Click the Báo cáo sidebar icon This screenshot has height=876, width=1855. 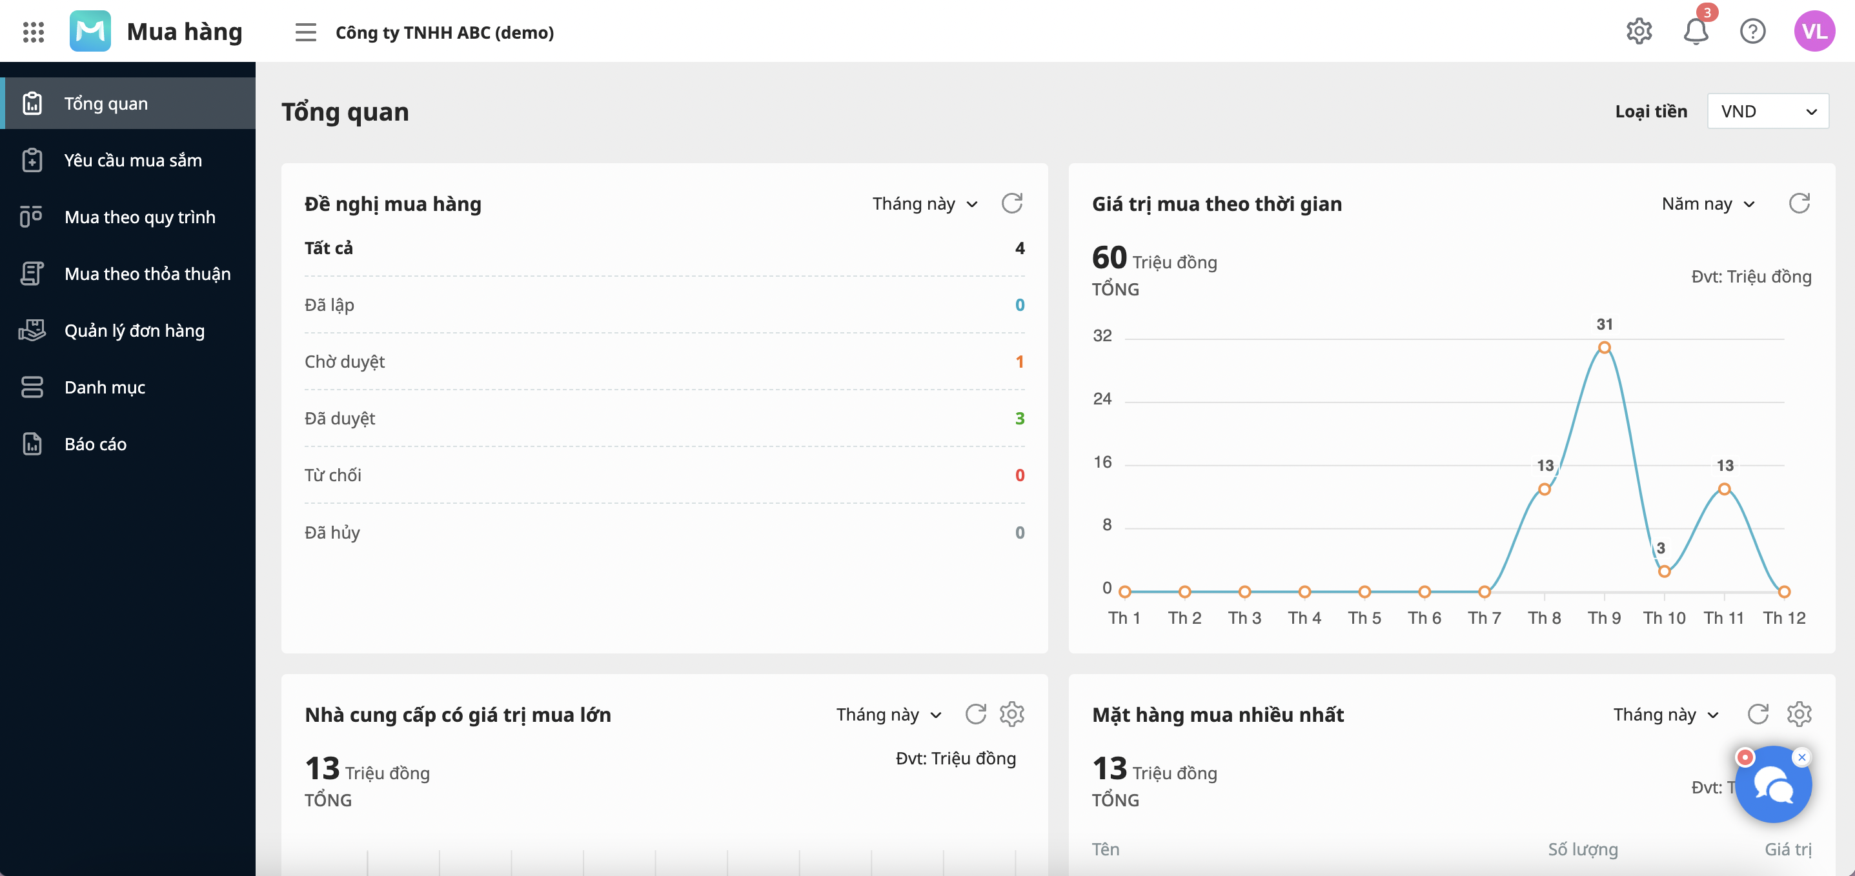[x=32, y=444]
